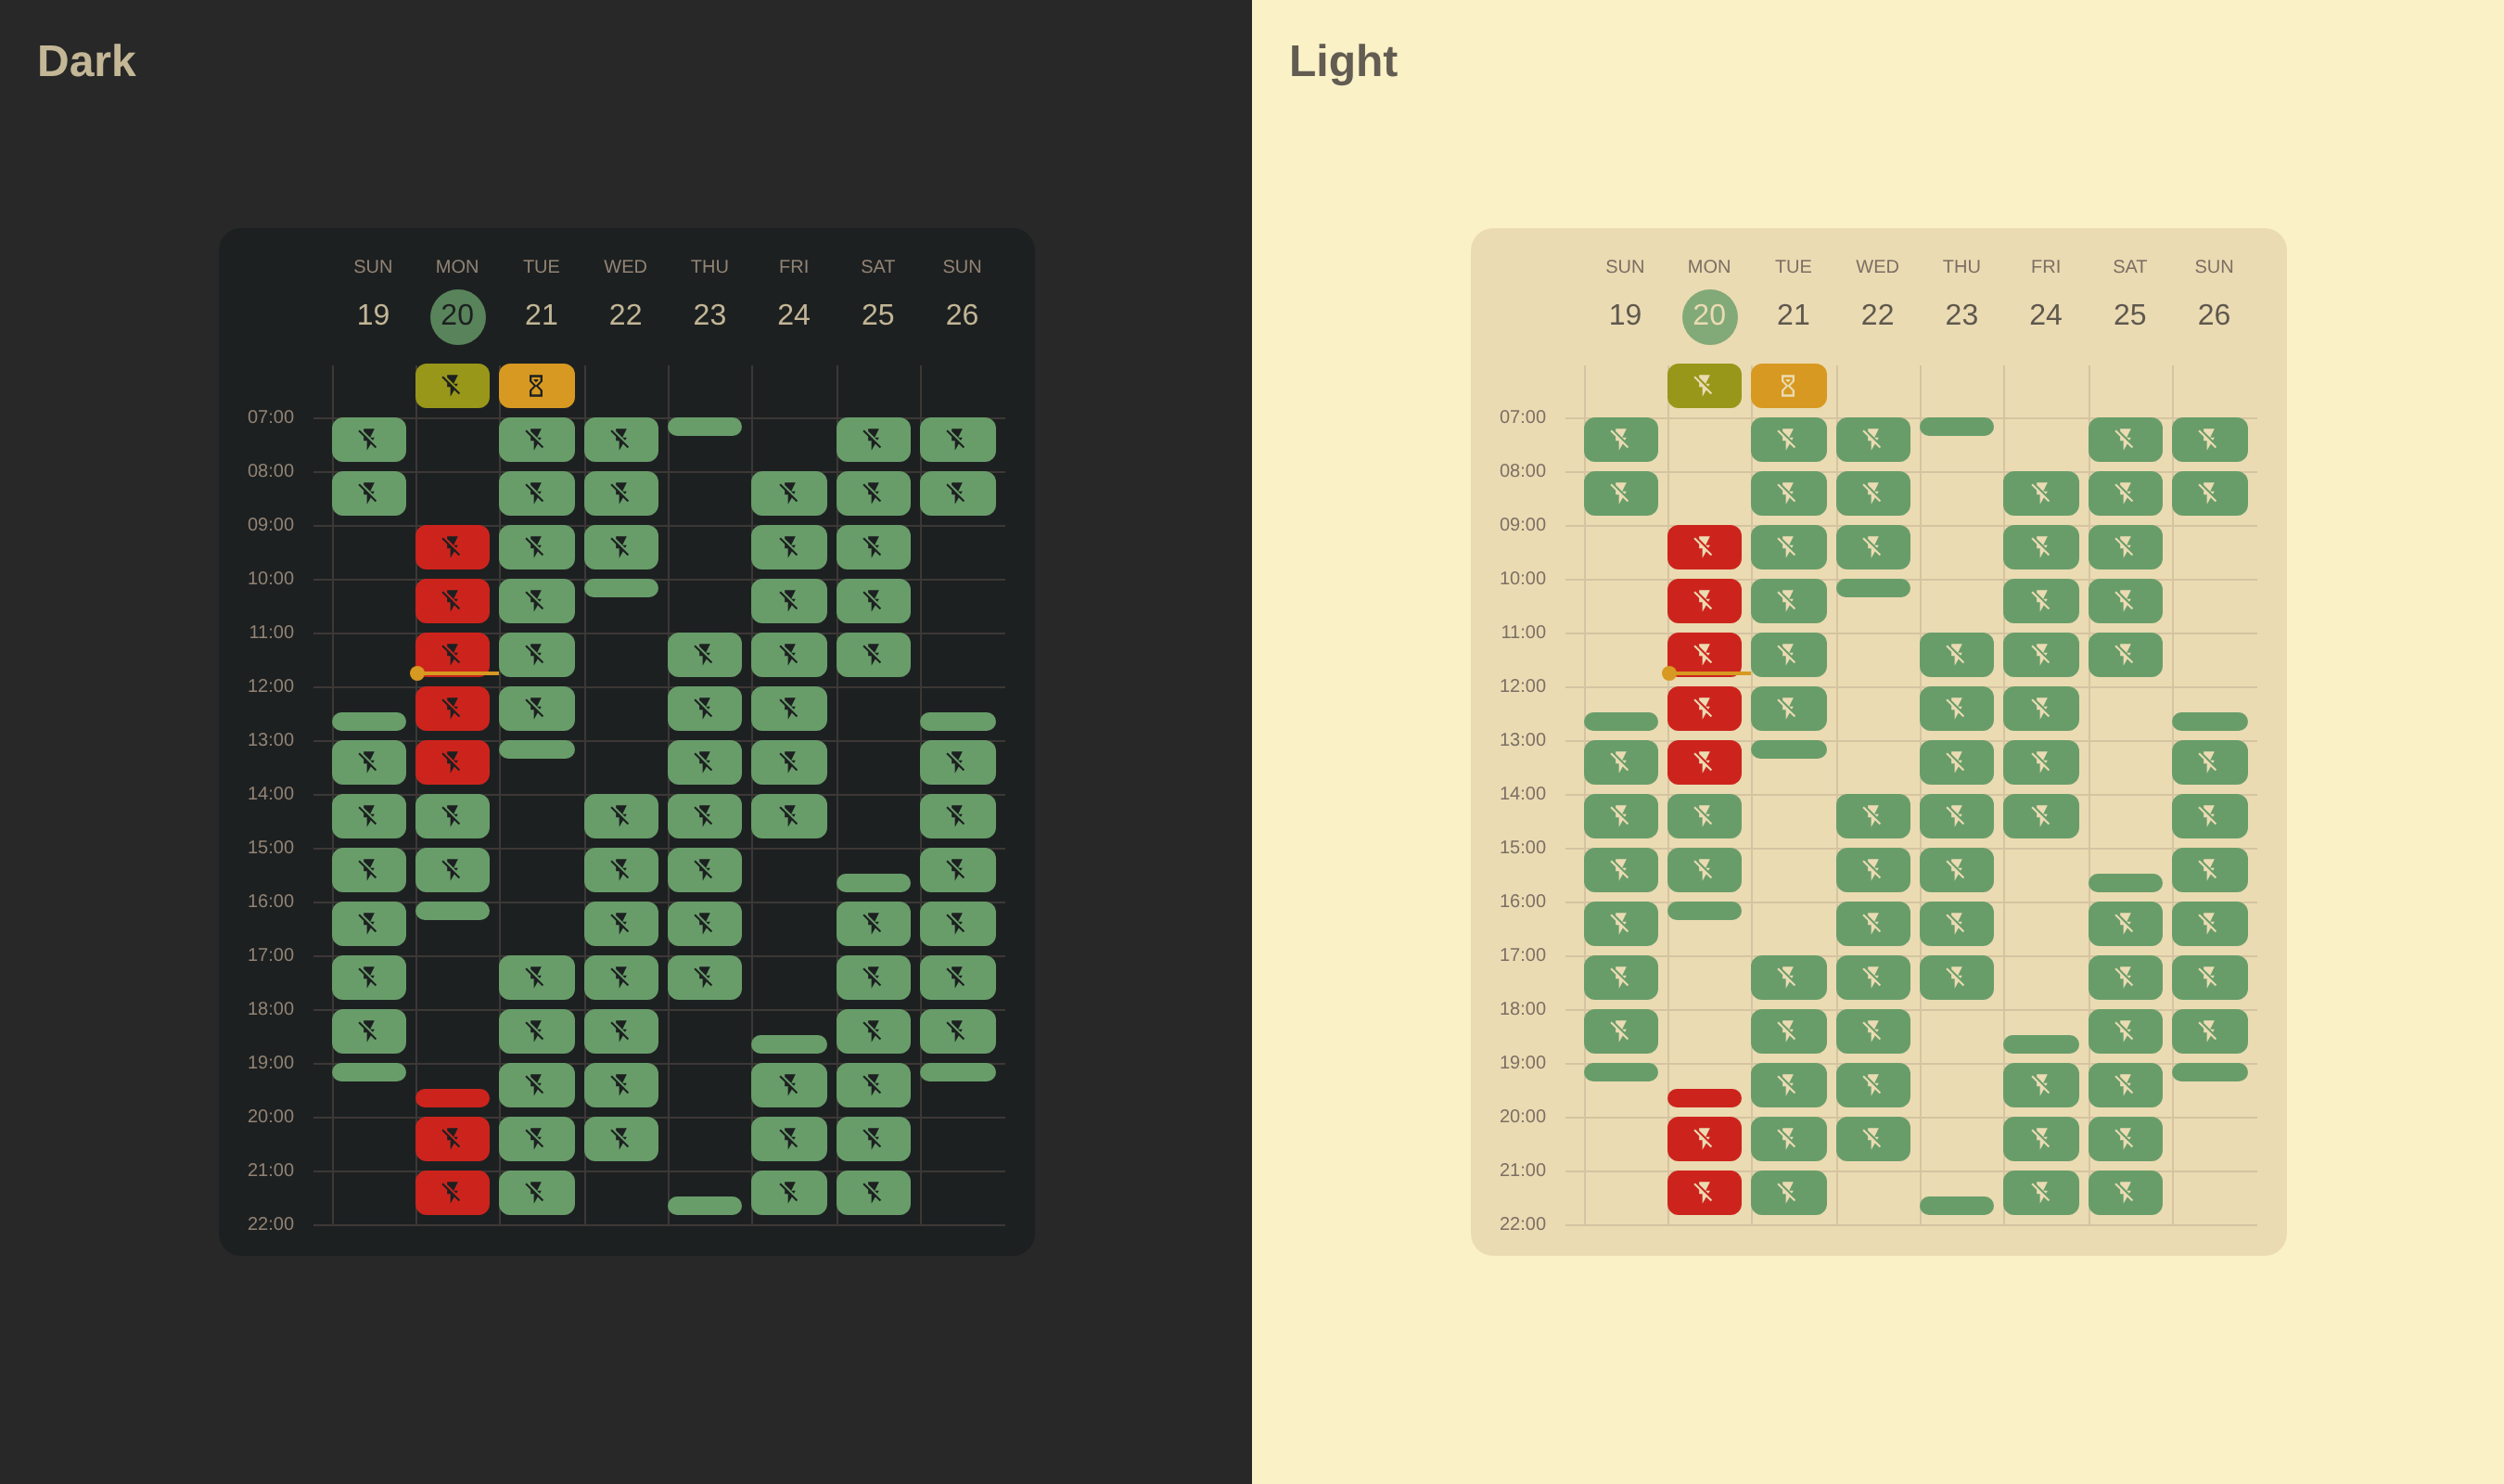Select date 26 in the Light calendar header
The width and height of the screenshot is (2504, 1484).
point(2213,314)
